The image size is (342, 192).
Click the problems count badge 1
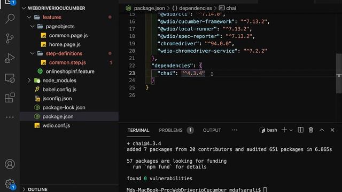click(x=190, y=130)
